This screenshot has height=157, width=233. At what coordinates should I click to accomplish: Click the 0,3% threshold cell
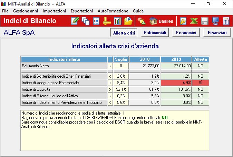pos(121,96)
